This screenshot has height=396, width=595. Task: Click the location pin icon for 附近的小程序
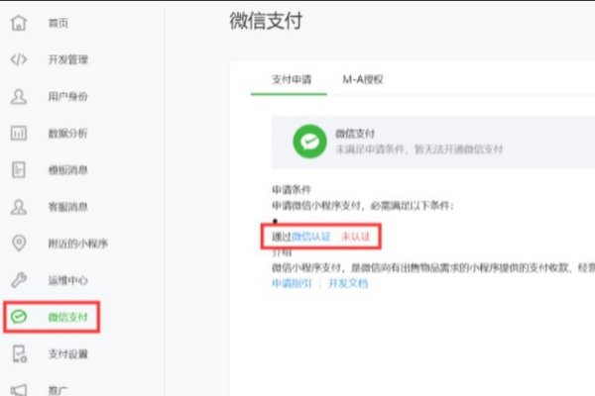coord(19,243)
